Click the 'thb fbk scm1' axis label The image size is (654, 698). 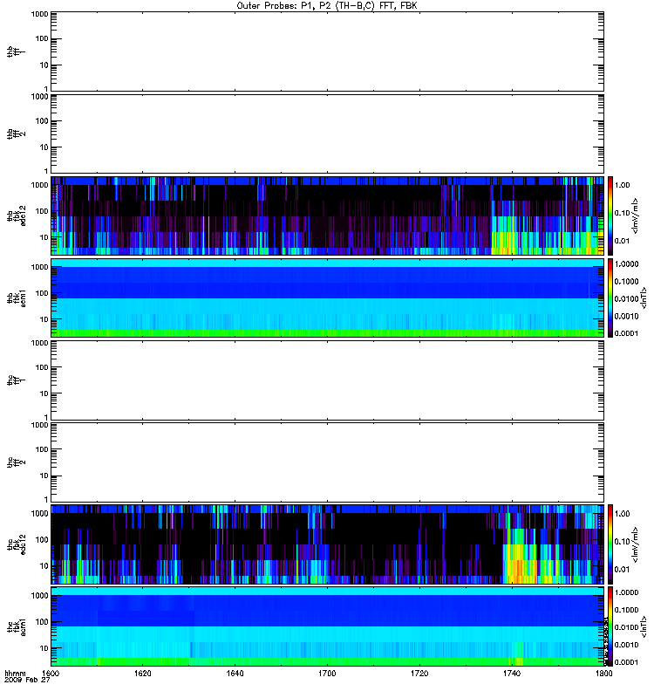pos(16,298)
